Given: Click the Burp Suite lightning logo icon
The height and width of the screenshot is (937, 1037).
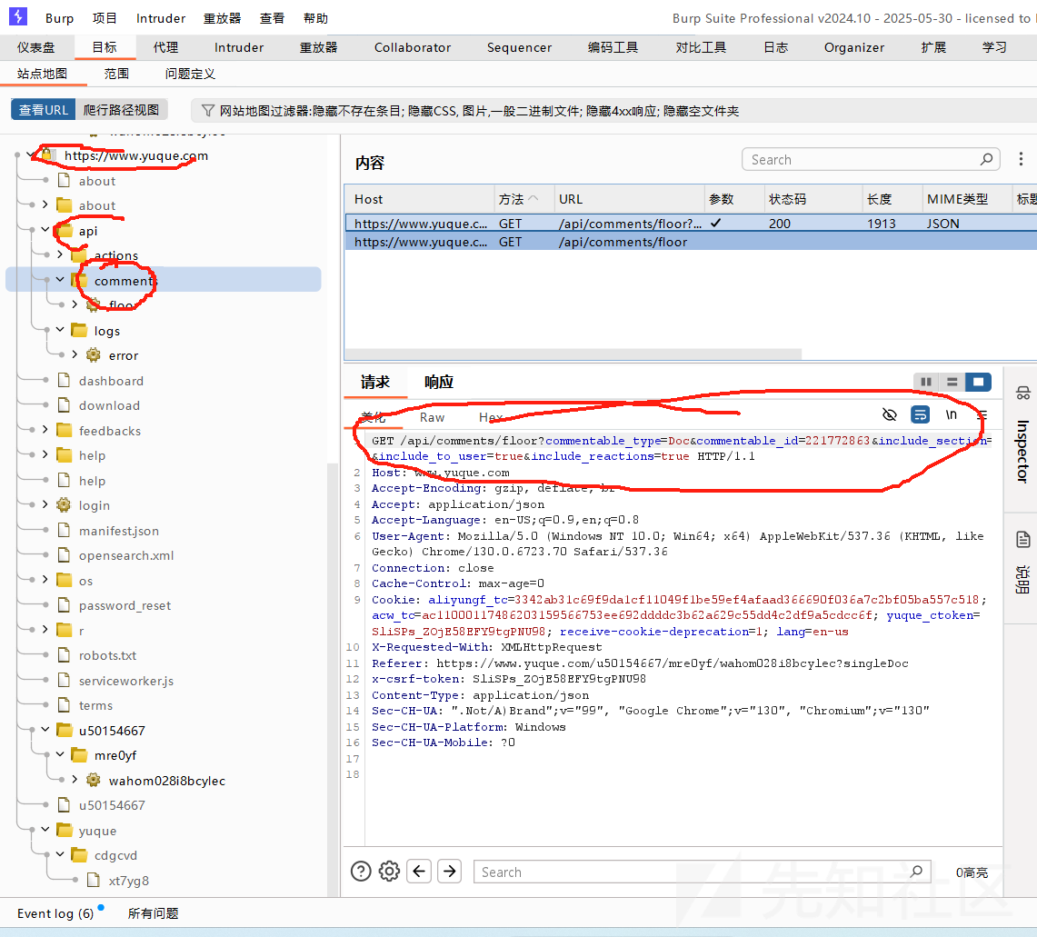Looking at the screenshot, I should click(18, 16).
